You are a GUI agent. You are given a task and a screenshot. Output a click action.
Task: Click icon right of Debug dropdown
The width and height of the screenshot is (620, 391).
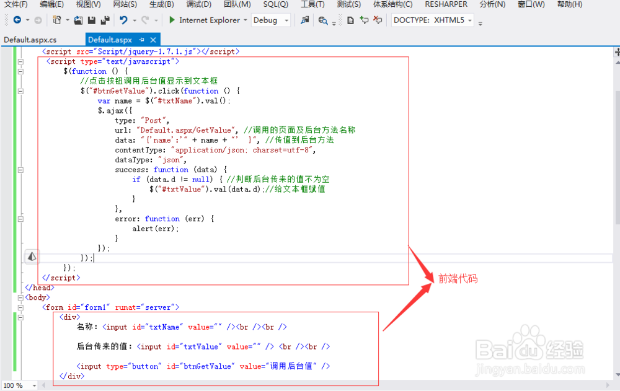[304, 20]
